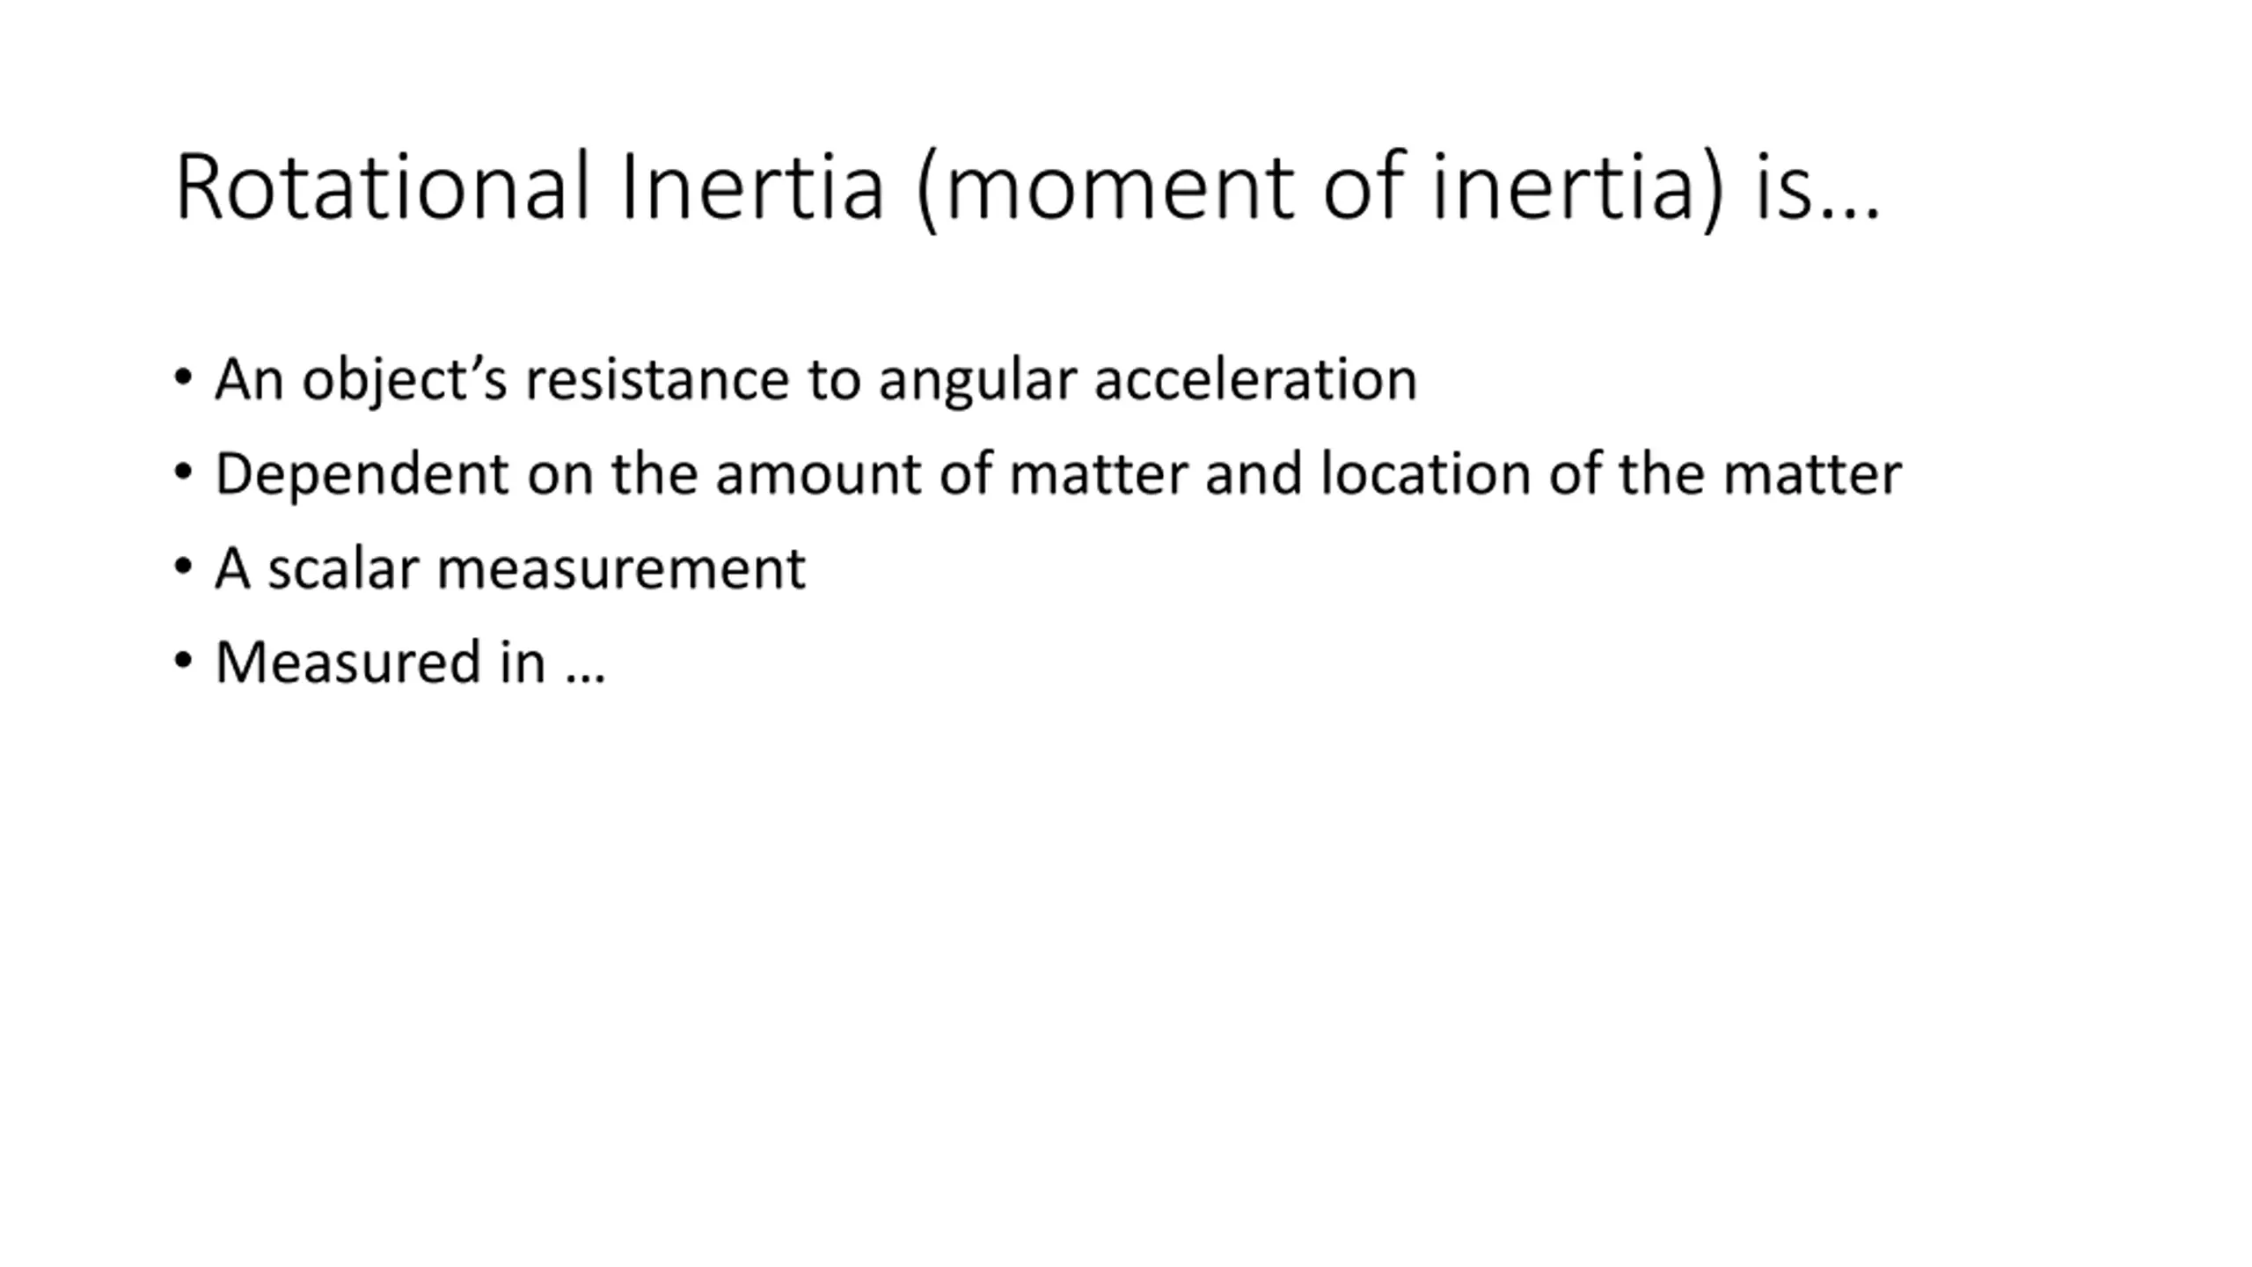Click the bullet dot before 'An object's'
Image resolution: width=2252 pixels, height=1267 pixels.
pyautogui.click(x=183, y=378)
